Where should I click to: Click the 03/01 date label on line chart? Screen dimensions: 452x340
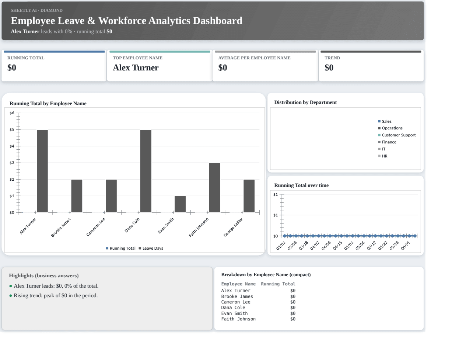click(x=281, y=246)
